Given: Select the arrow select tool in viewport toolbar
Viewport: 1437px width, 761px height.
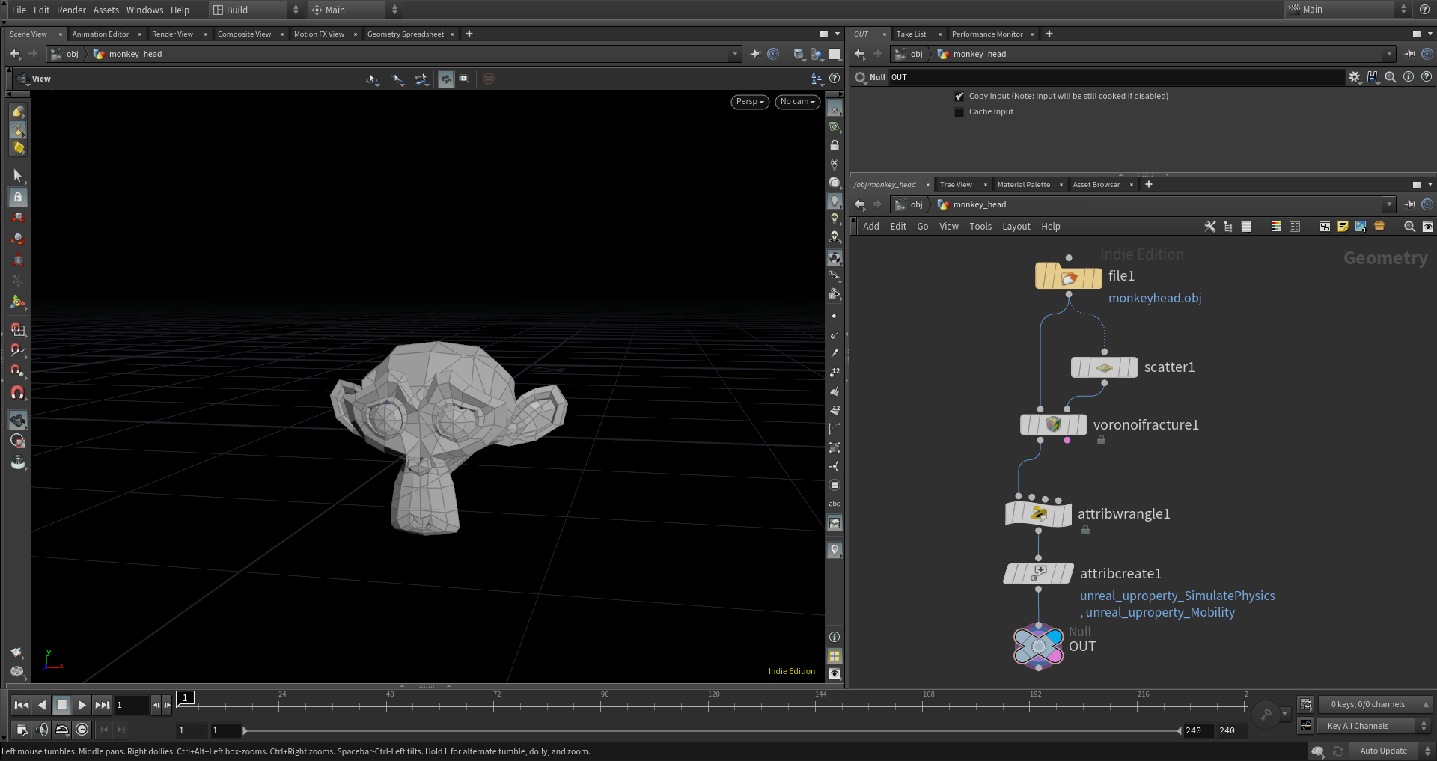Looking at the screenshot, I should (18, 176).
